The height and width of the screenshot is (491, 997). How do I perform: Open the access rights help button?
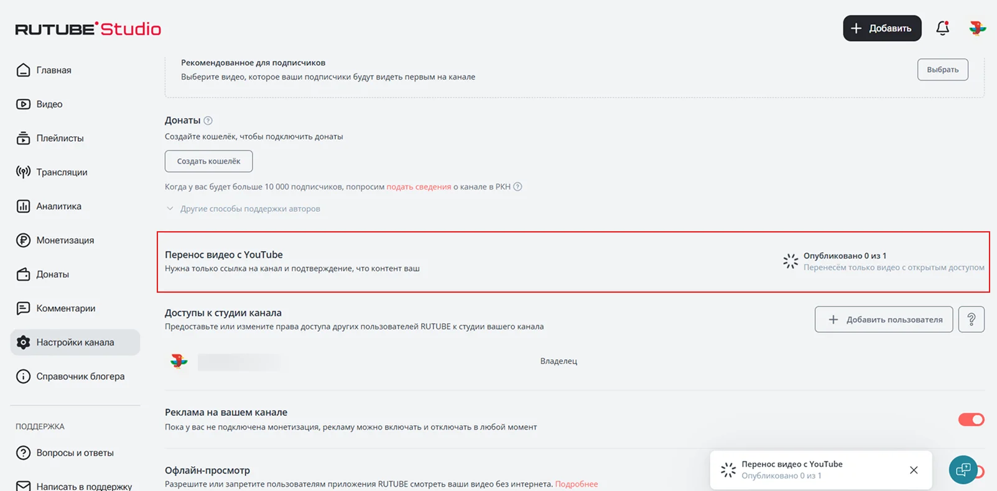coord(971,319)
